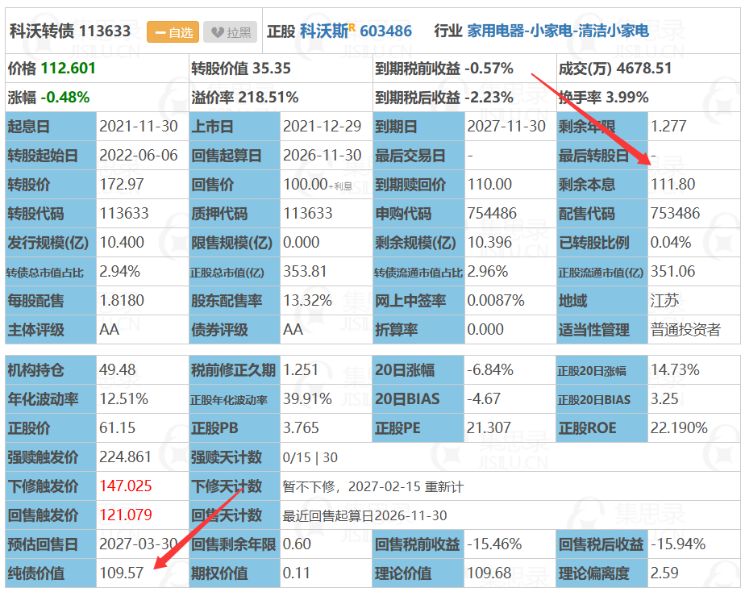Click the 溢价率 218.51% text
Screen dimensions: 745x592
coord(244,98)
